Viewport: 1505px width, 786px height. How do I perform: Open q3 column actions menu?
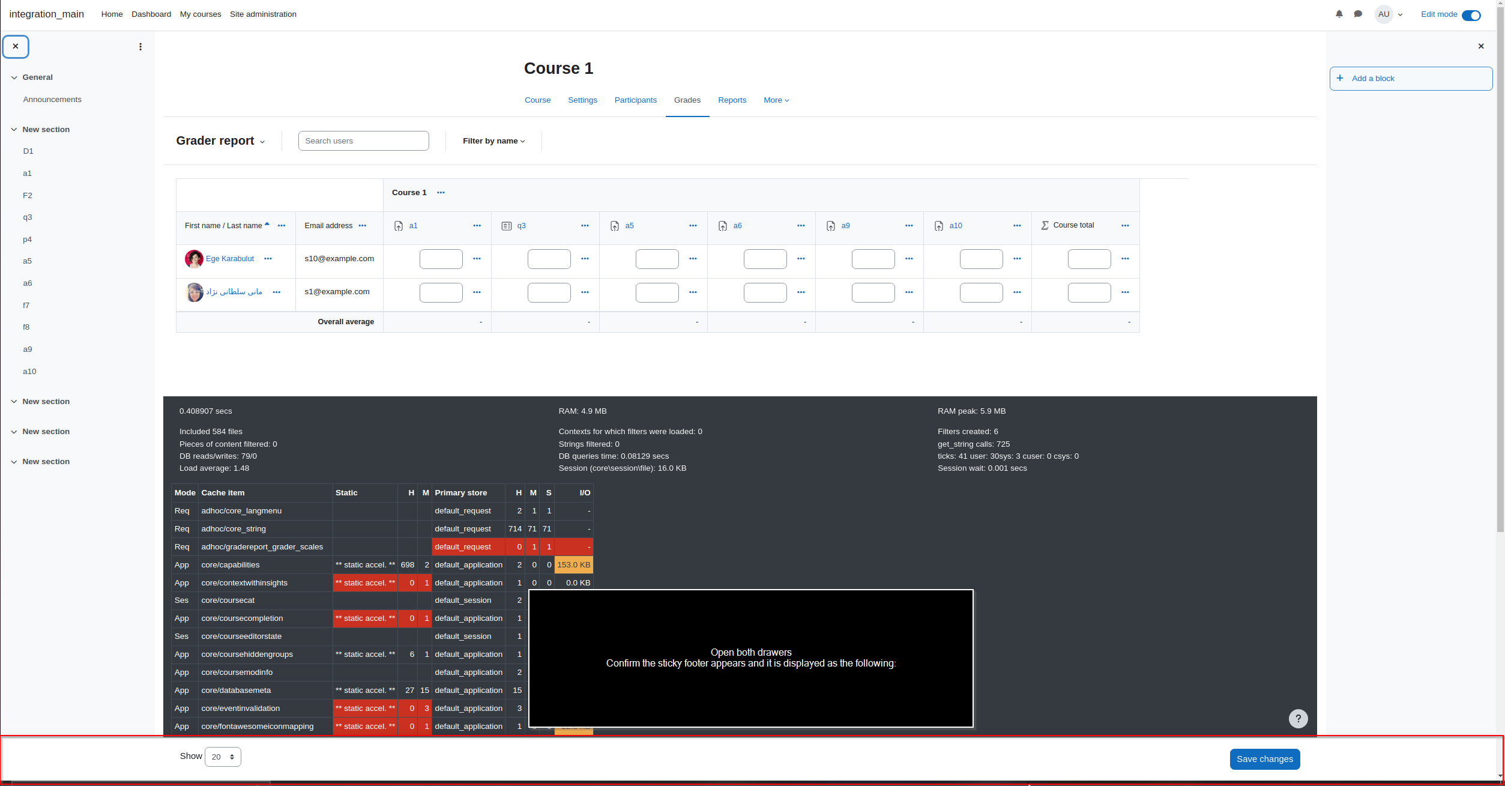click(585, 226)
